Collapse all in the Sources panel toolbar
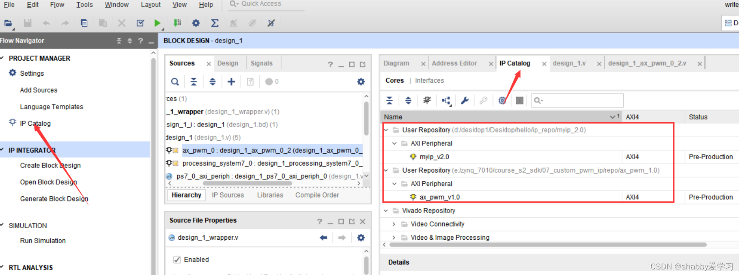739x275 pixels. point(194,82)
